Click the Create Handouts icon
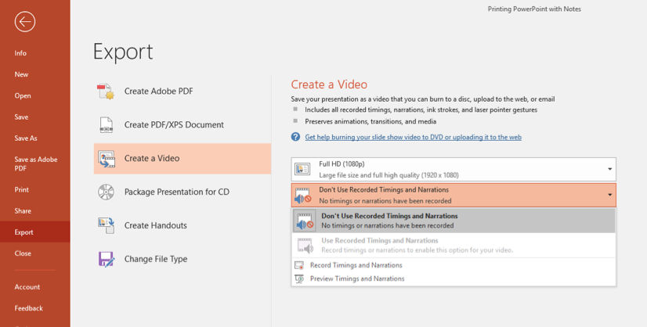The image size is (647, 327). (106, 225)
